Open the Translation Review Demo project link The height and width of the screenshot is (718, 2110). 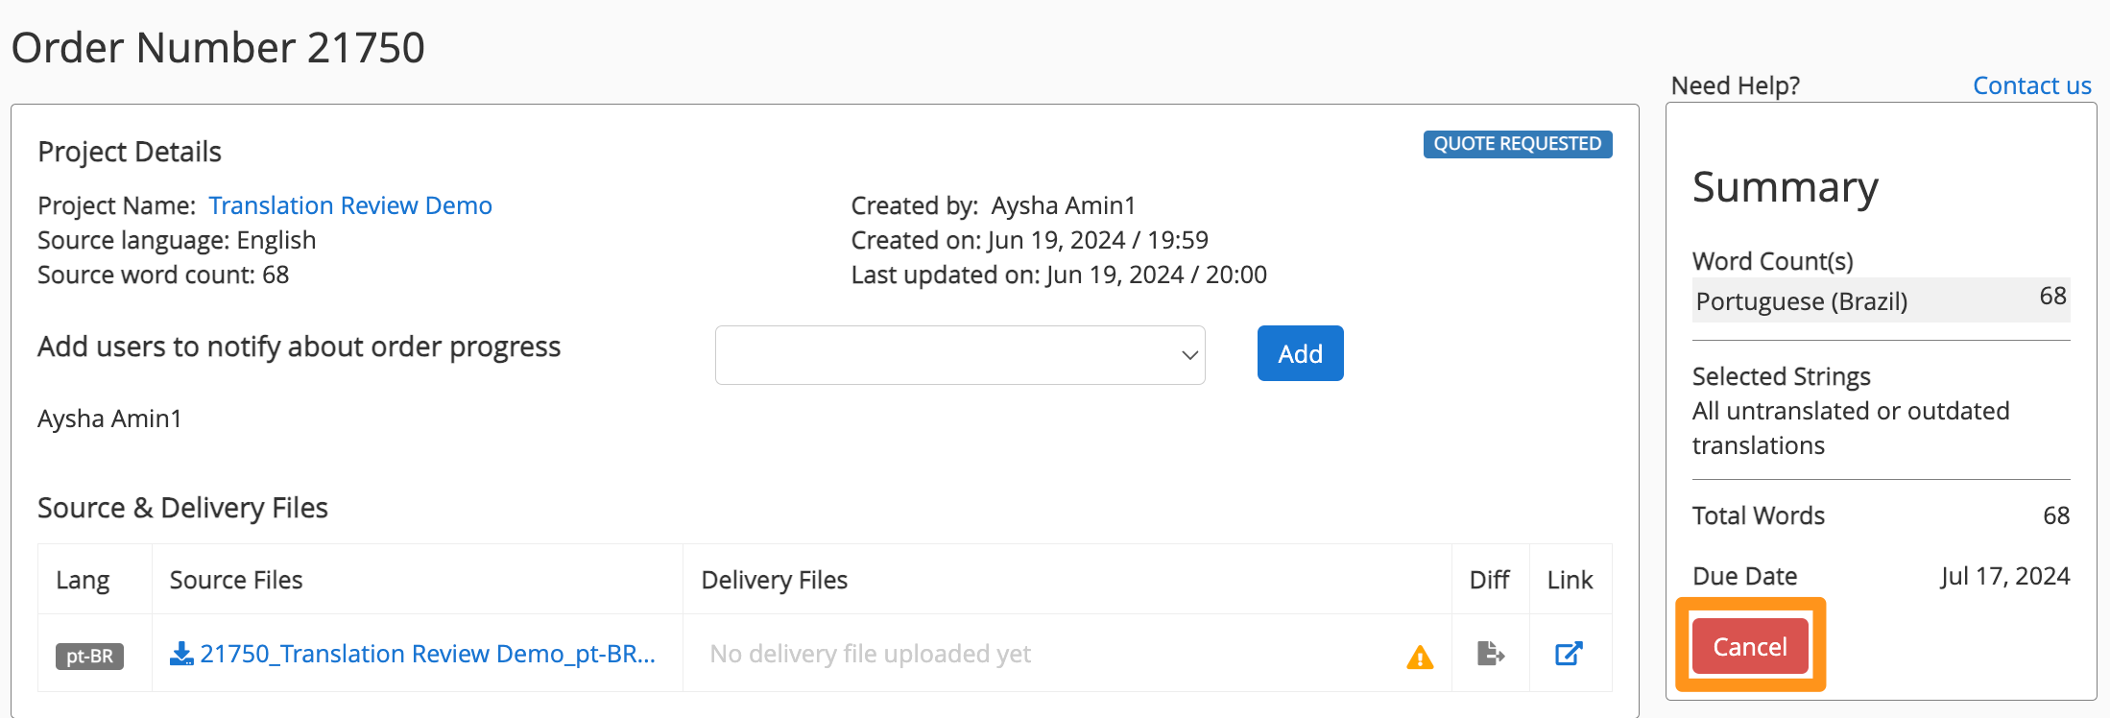click(x=350, y=205)
